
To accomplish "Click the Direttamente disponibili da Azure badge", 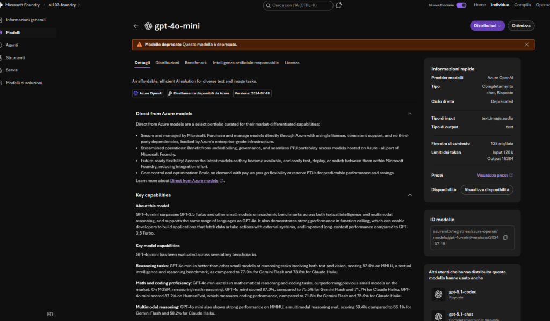I will click(199, 93).
